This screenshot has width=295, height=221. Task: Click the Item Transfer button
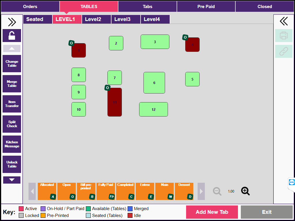coord(12,104)
